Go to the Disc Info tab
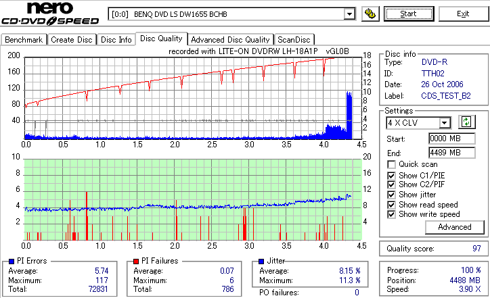The height and width of the screenshot is (298, 490). tap(116, 40)
